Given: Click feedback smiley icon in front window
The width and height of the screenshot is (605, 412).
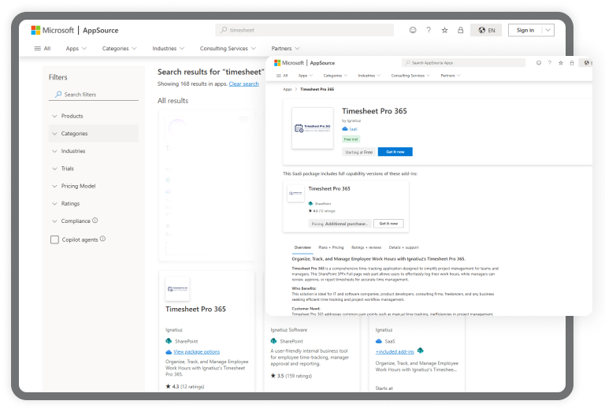Looking at the screenshot, I should pos(539,63).
